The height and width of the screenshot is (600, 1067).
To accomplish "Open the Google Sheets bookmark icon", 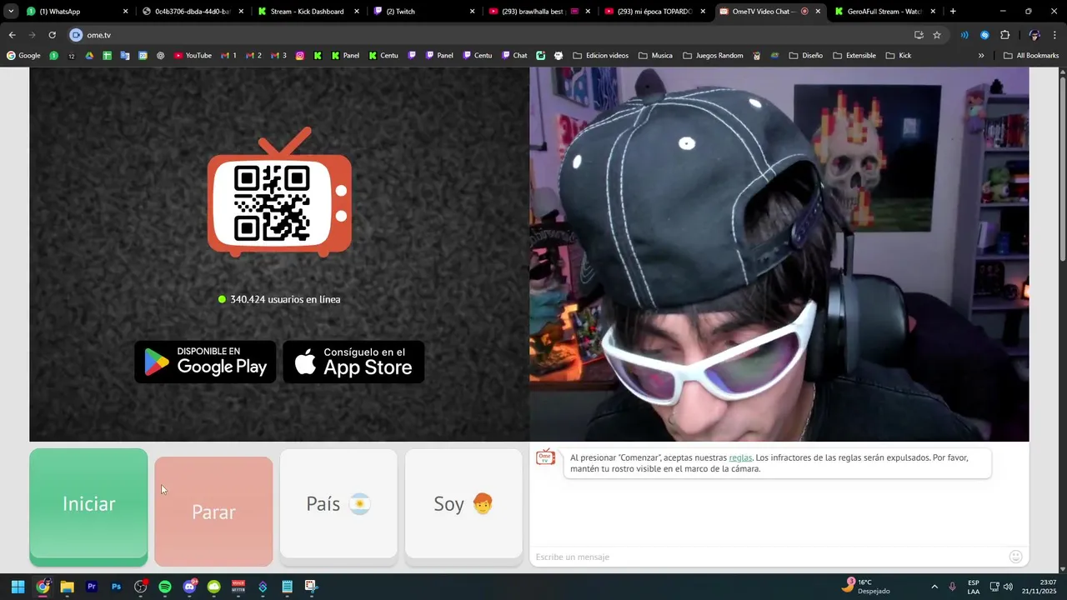I will coord(107,56).
